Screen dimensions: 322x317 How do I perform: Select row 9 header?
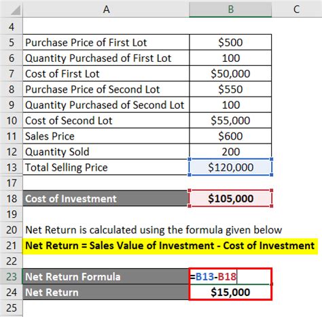click(x=12, y=105)
